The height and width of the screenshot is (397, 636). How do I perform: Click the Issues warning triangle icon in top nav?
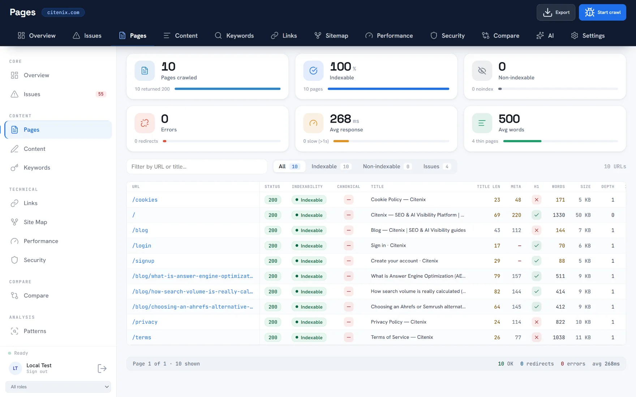point(76,35)
